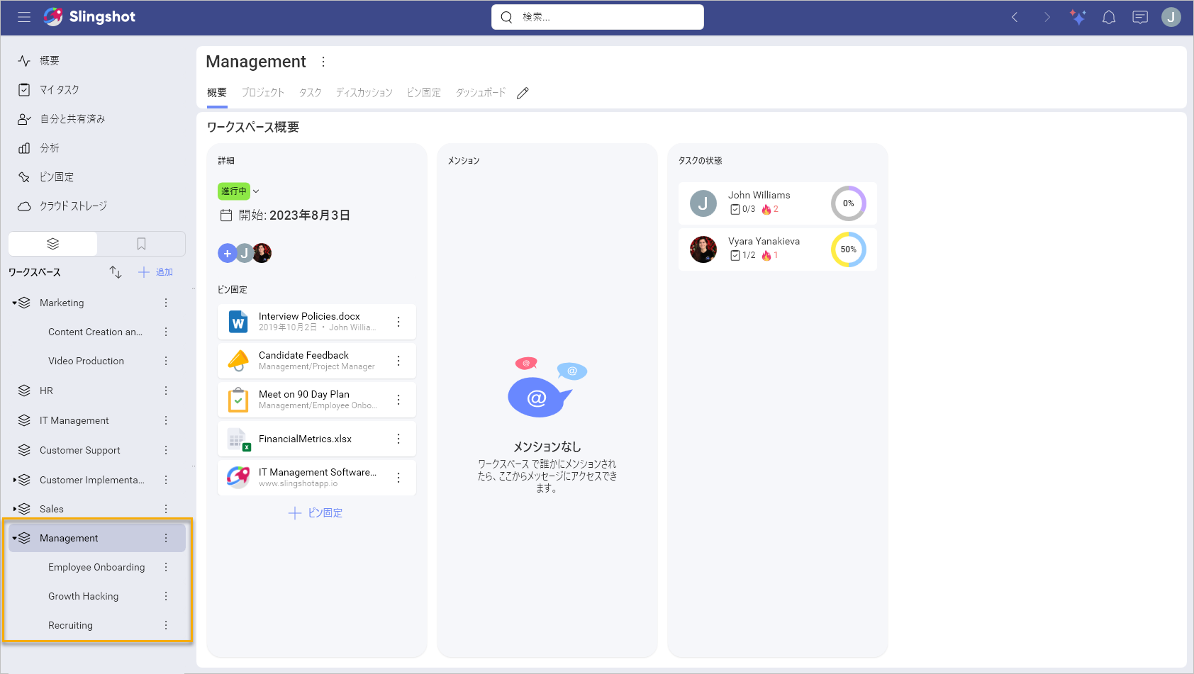
Task: Open Management workspace options in sidebar
Action: pos(166,538)
